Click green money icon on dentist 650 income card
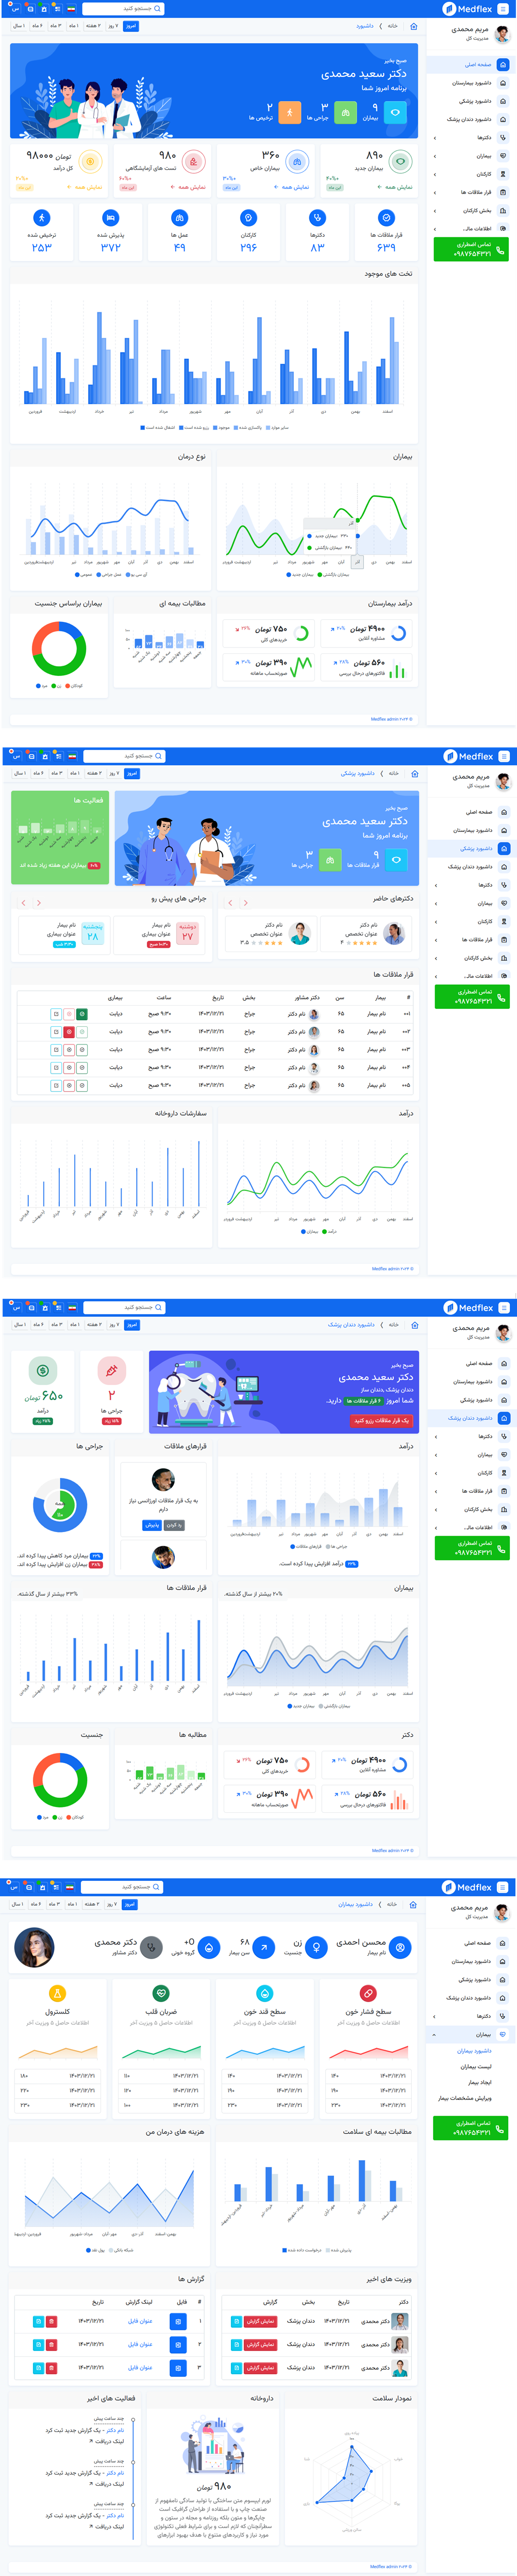 click(43, 1371)
